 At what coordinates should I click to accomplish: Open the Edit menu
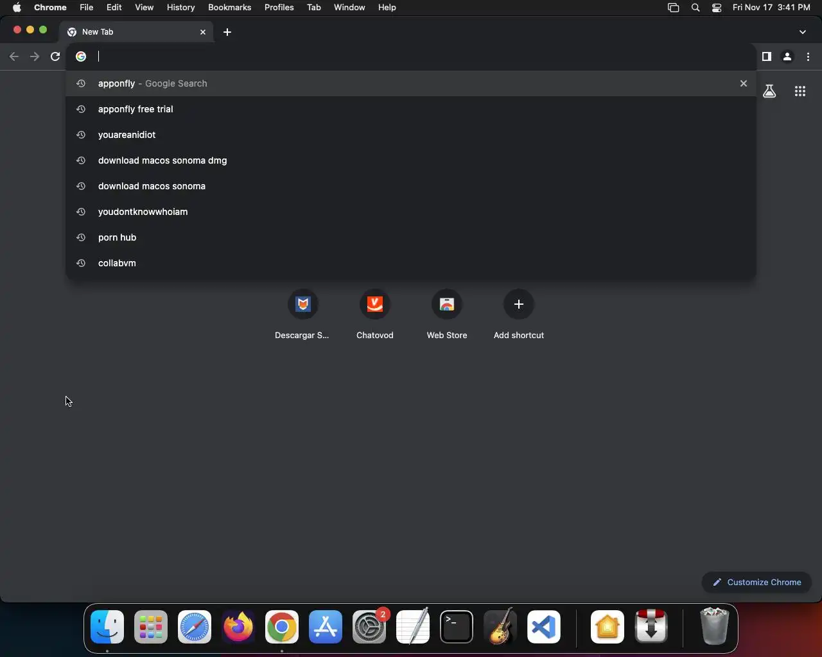(x=114, y=8)
